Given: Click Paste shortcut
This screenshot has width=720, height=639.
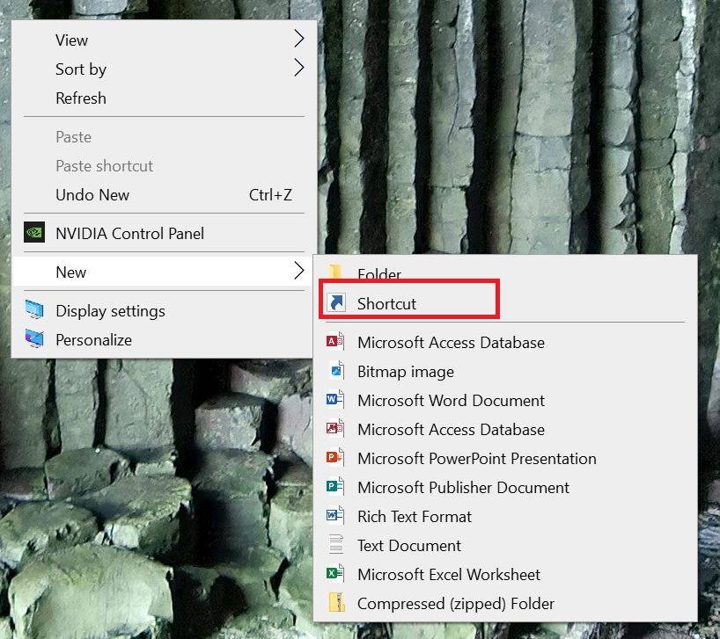Looking at the screenshot, I should coord(104,165).
